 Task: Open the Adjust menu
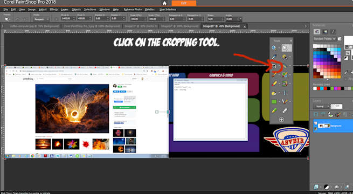pyautogui.click(x=43, y=10)
